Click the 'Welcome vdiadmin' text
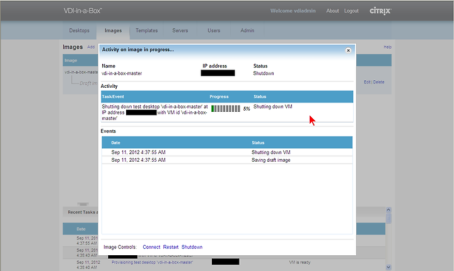The width and height of the screenshot is (454, 271). 293,11
